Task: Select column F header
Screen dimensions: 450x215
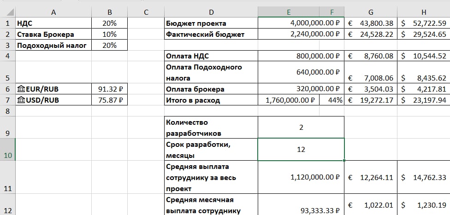Action: pos(332,12)
